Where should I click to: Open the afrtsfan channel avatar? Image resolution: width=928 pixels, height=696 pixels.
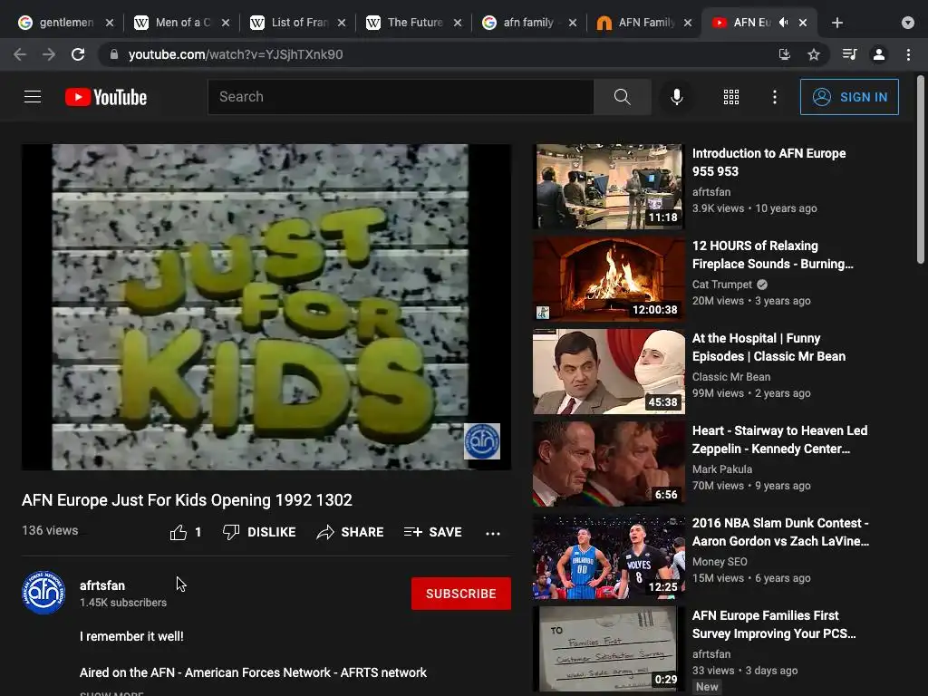tap(43, 593)
